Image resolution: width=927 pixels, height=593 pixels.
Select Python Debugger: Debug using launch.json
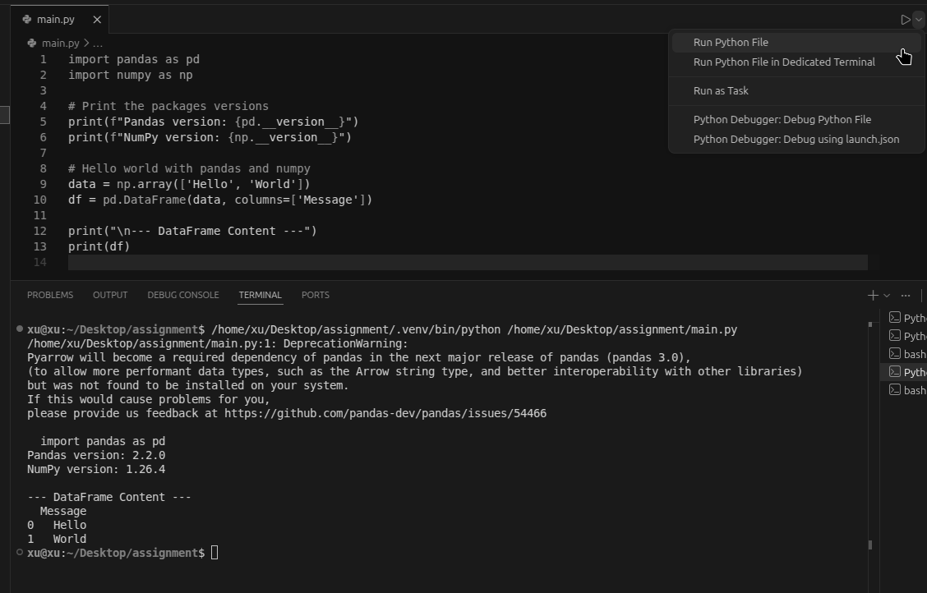click(796, 140)
